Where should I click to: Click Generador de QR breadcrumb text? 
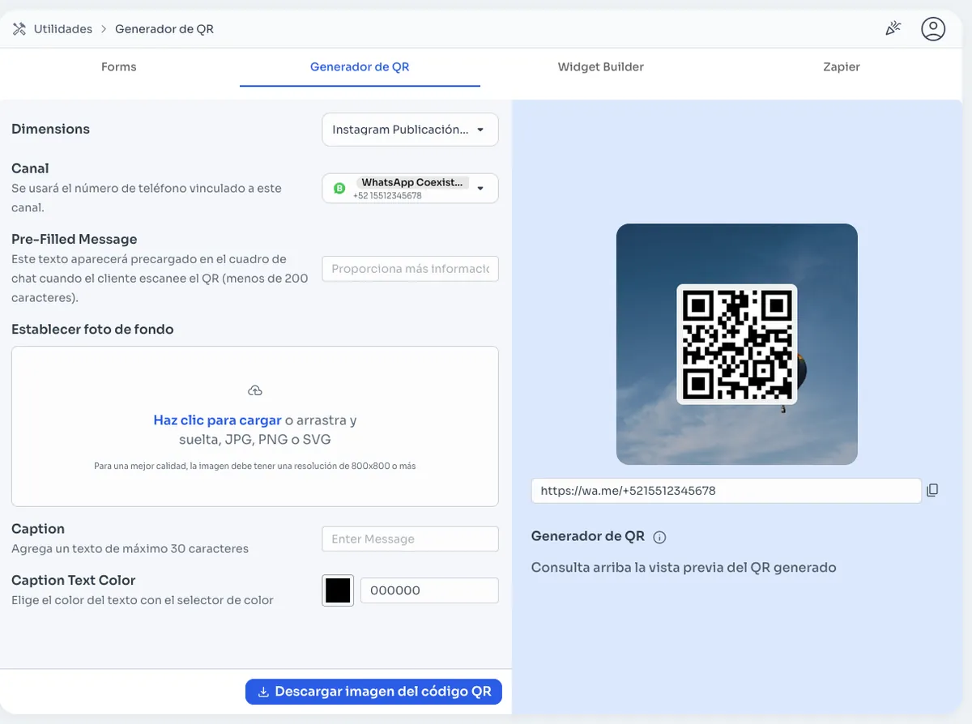[x=164, y=29]
